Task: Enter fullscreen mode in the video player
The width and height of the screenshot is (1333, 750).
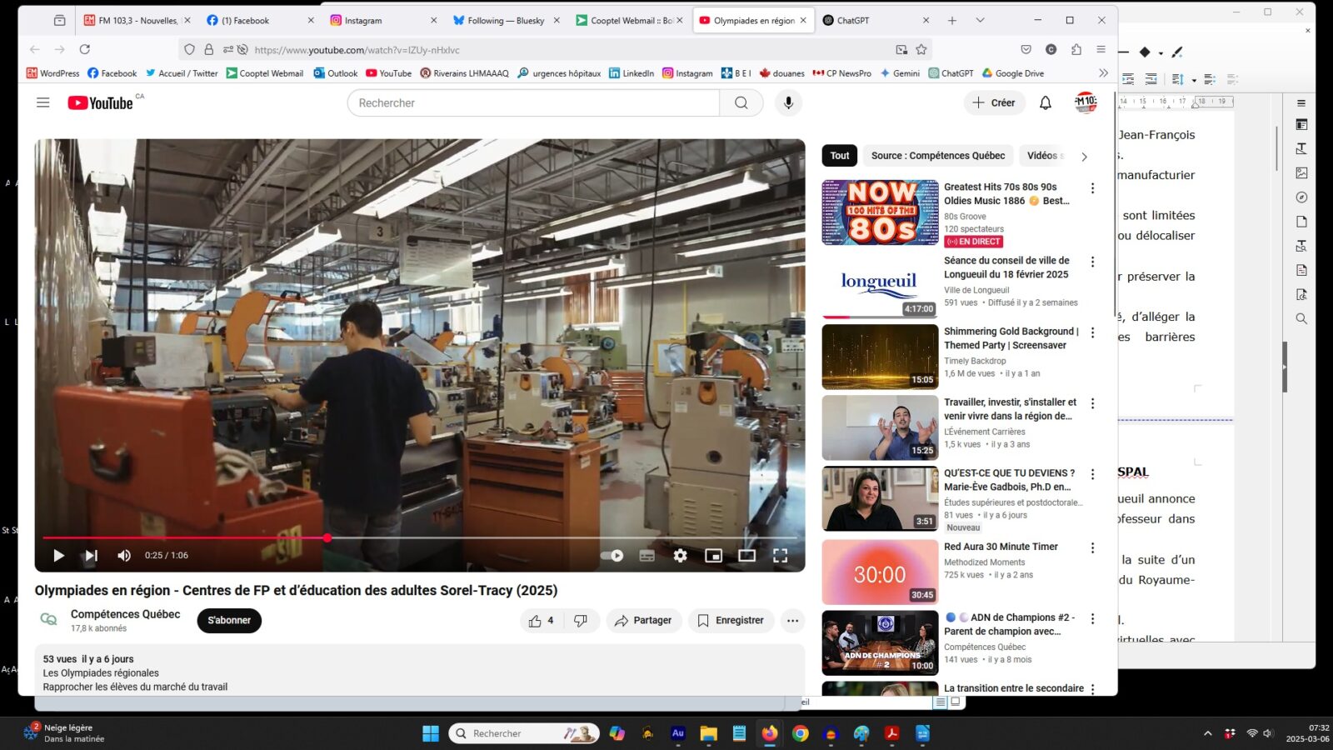Action: [x=780, y=556]
